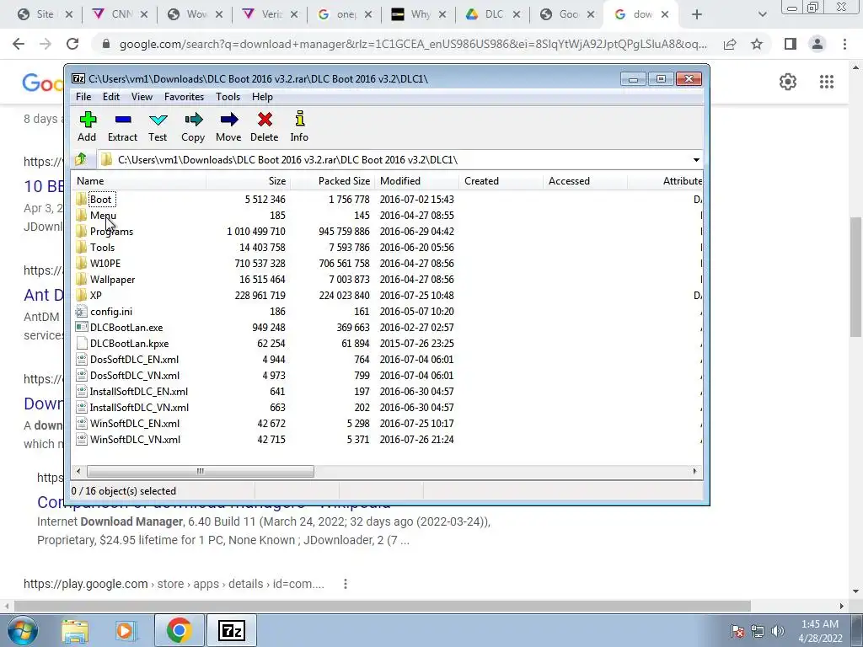Image resolution: width=863 pixels, height=647 pixels.
Task: Select the Boot folder icon
Action: tap(82, 199)
